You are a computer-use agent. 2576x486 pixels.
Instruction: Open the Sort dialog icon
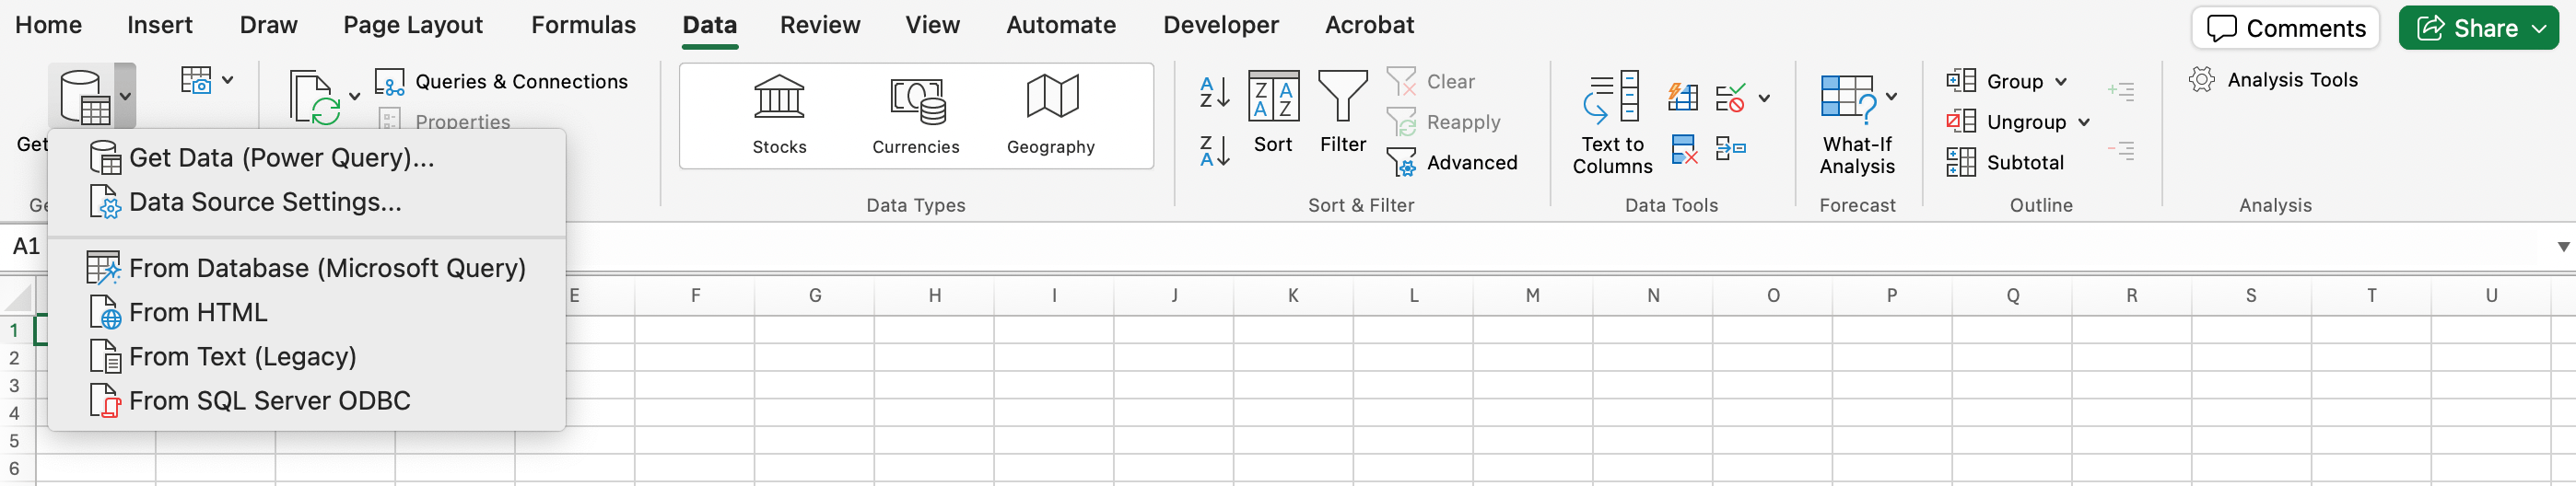(x=1273, y=98)
